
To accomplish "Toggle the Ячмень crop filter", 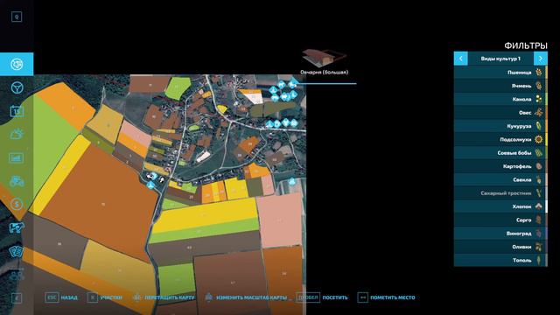I will [500, 86].
